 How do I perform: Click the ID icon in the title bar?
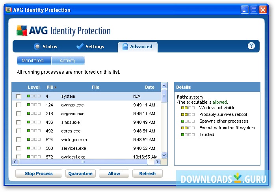pos(9,9)
